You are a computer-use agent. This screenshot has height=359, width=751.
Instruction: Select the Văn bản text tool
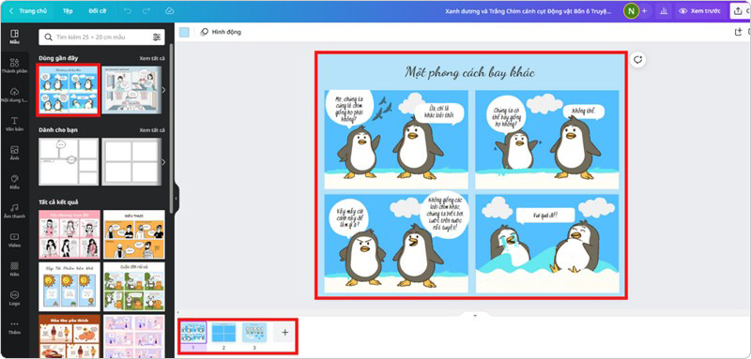pyautogui.click(x=14, y=124)
